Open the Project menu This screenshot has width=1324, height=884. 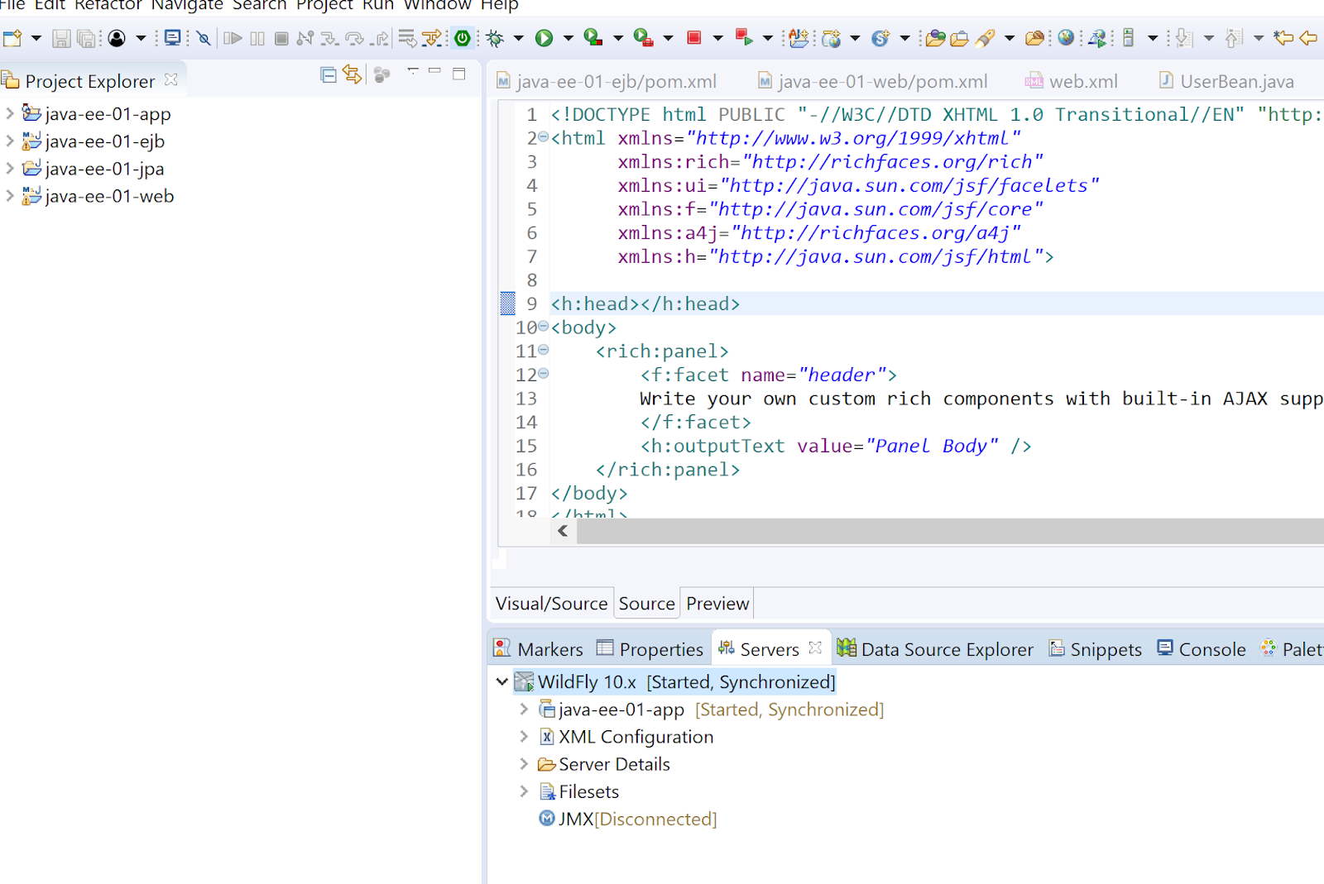(x=324, y=5)
